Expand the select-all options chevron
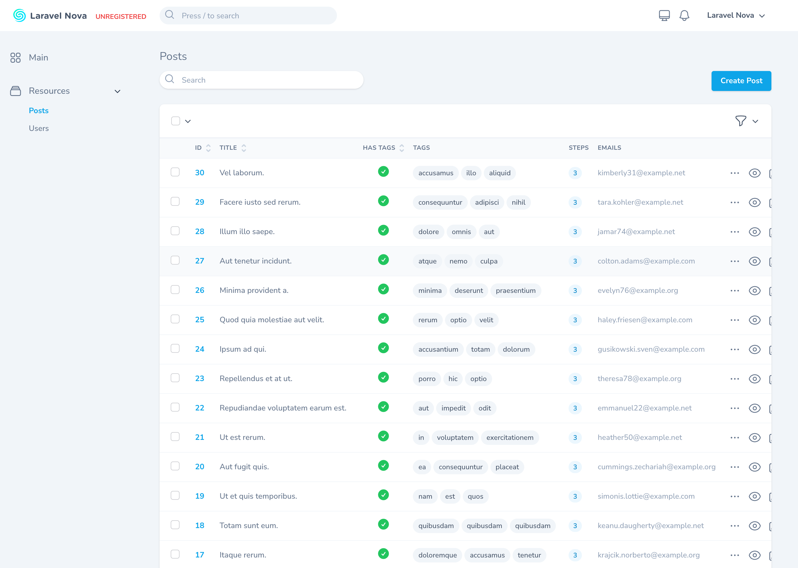 (188, 121)
